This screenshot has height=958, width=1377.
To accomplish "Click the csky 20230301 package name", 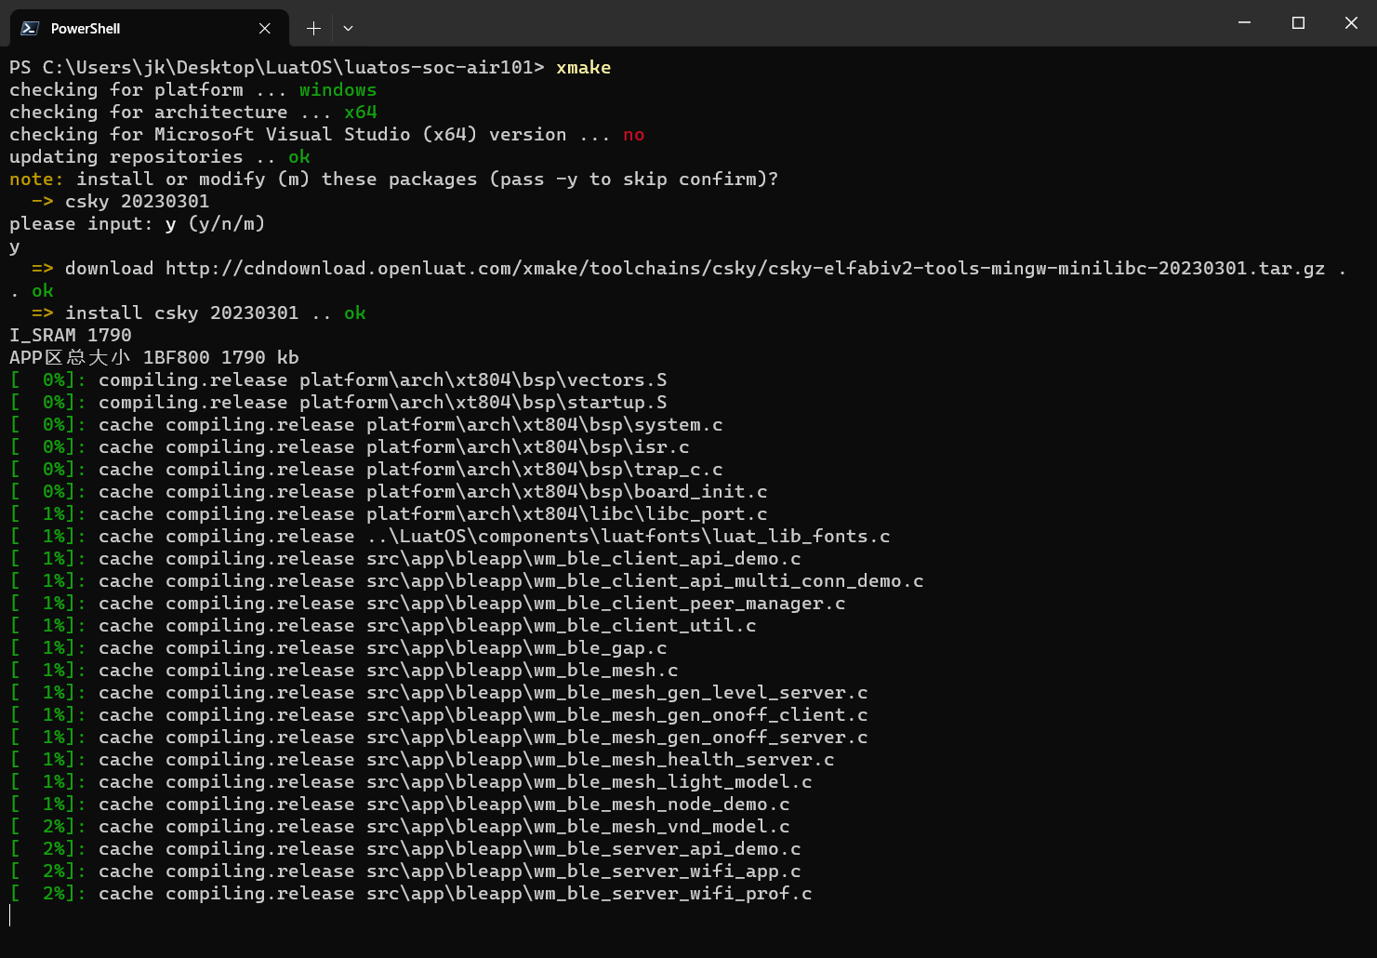I will (137, 201).
